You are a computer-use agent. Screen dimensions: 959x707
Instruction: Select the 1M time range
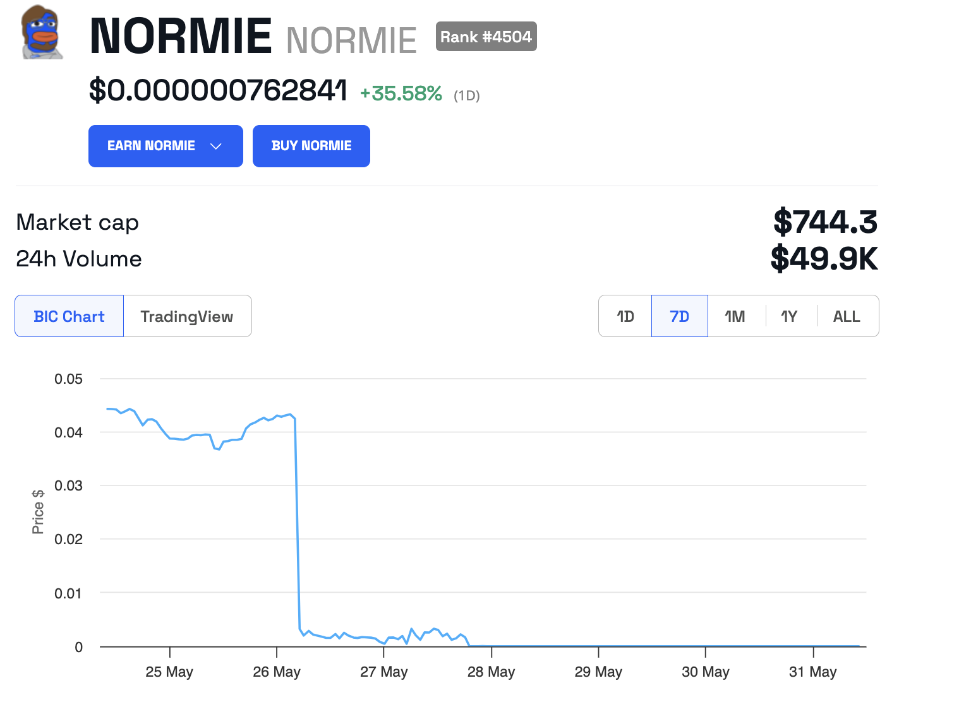tap(735, 316)
